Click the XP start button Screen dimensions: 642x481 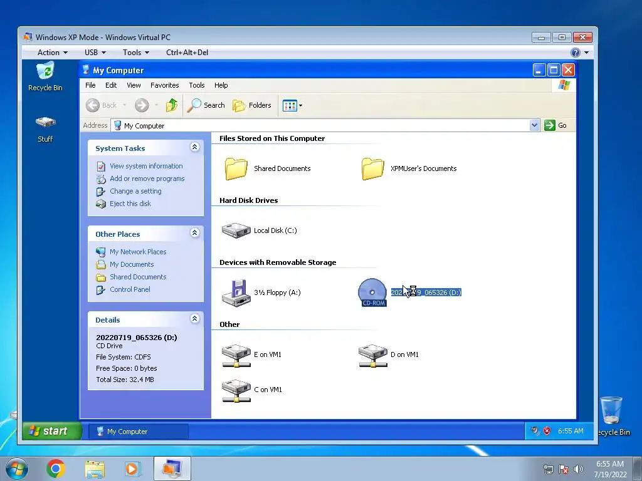click(51, 431)
